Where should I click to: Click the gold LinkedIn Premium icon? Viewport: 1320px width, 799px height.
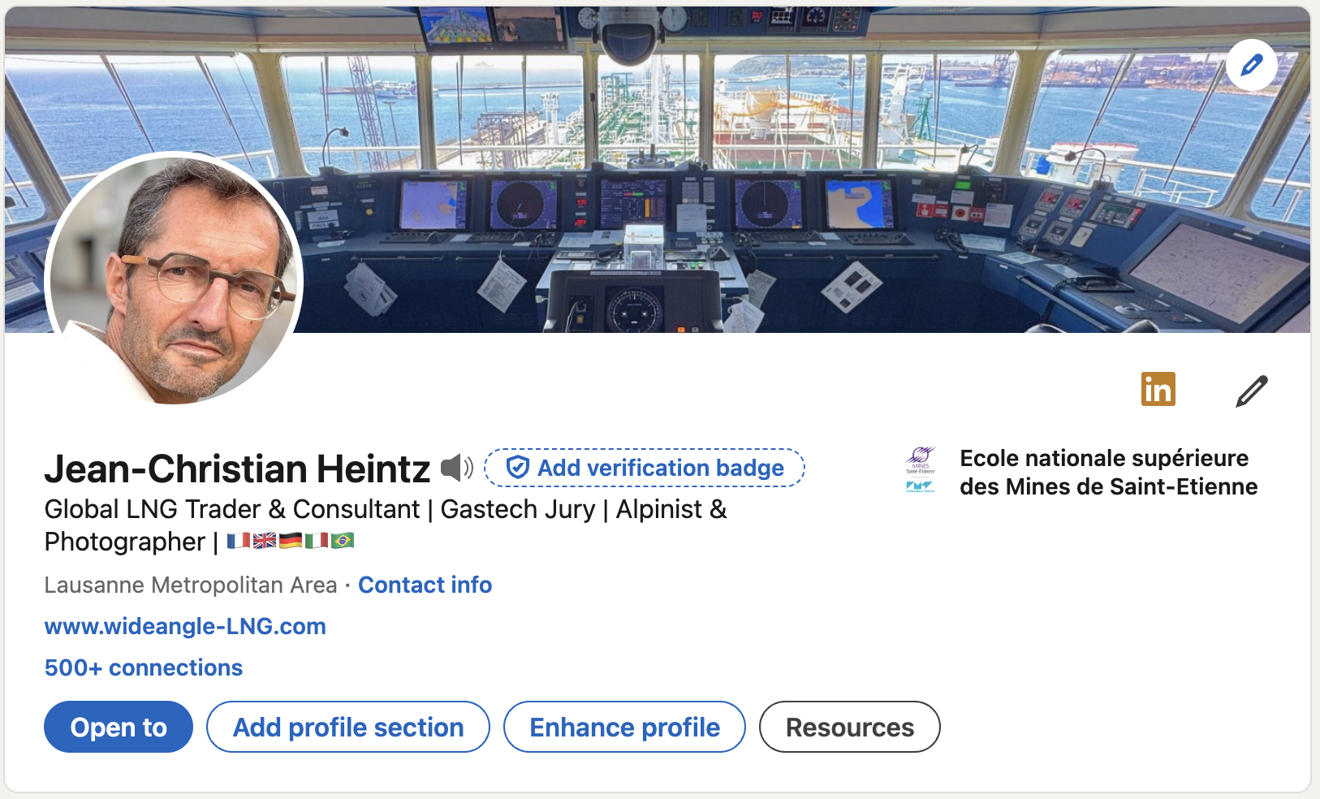(x=1158, y=390)
